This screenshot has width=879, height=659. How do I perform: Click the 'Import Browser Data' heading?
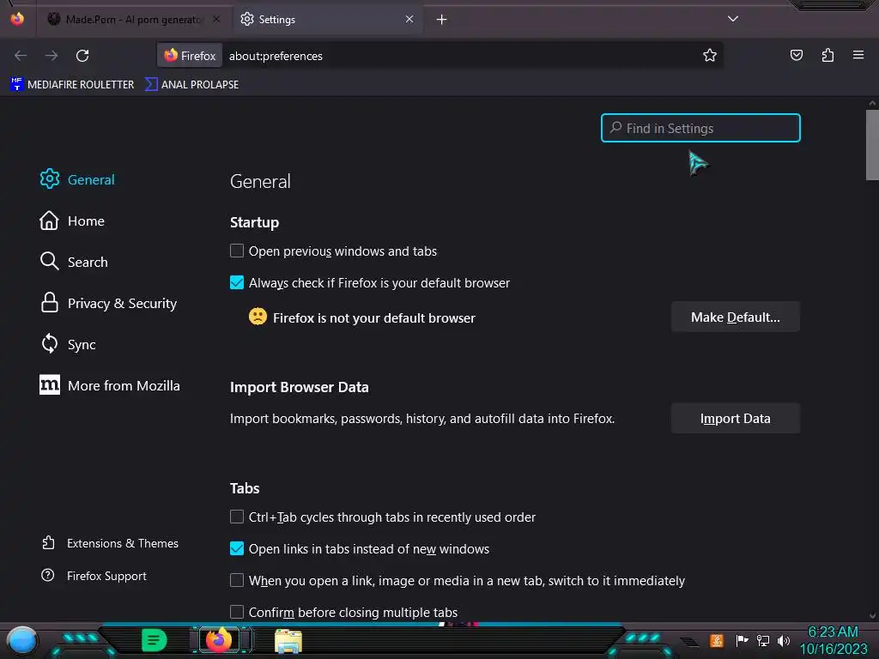point(300,387)
